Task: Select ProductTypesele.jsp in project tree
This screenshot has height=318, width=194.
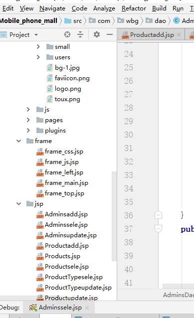Action: click(x=74, y=277)
